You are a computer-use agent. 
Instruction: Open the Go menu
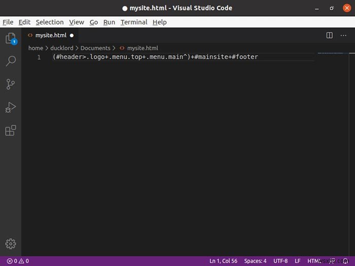point(94,22)
